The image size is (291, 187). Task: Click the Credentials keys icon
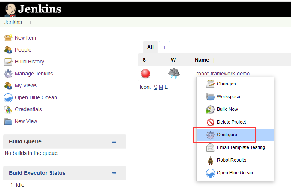(x=8, y=109)
